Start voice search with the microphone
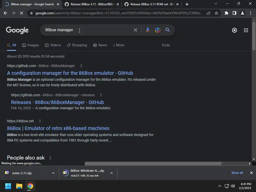Viewport: 256px width, 192px height. (148, 30)
